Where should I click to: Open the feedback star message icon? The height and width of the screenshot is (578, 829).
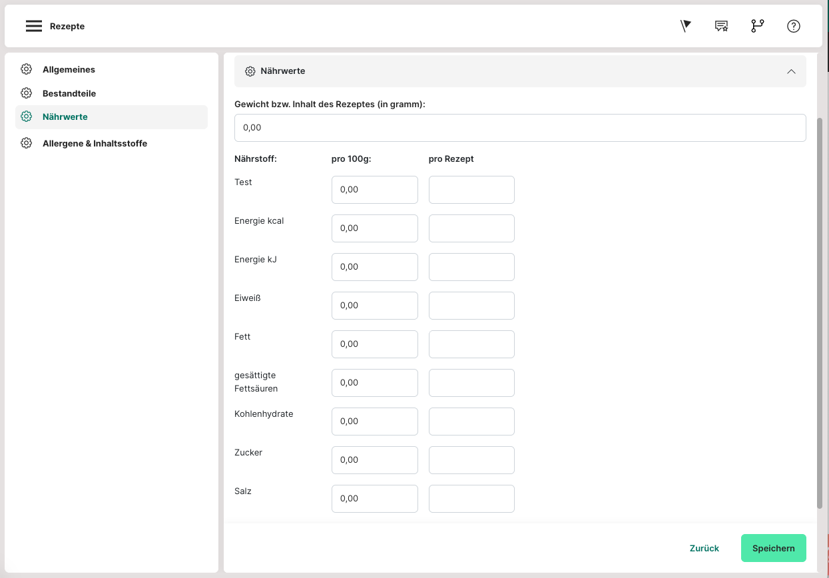(x=721, y=26)
